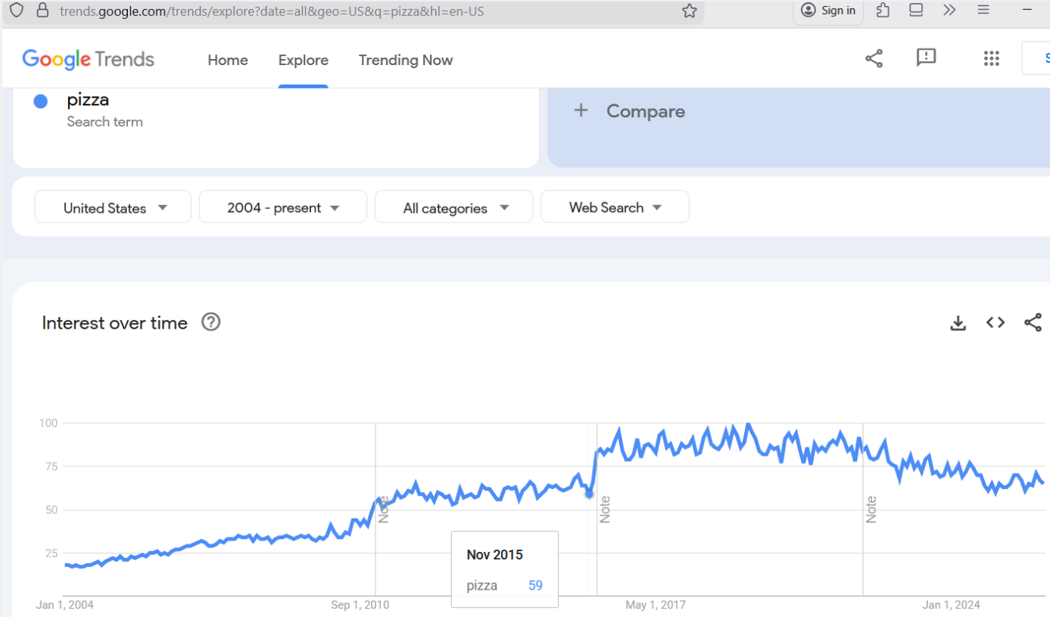
Task: Click the sidebar panel icon in browser toolbar
Action: tap(916, 11)
